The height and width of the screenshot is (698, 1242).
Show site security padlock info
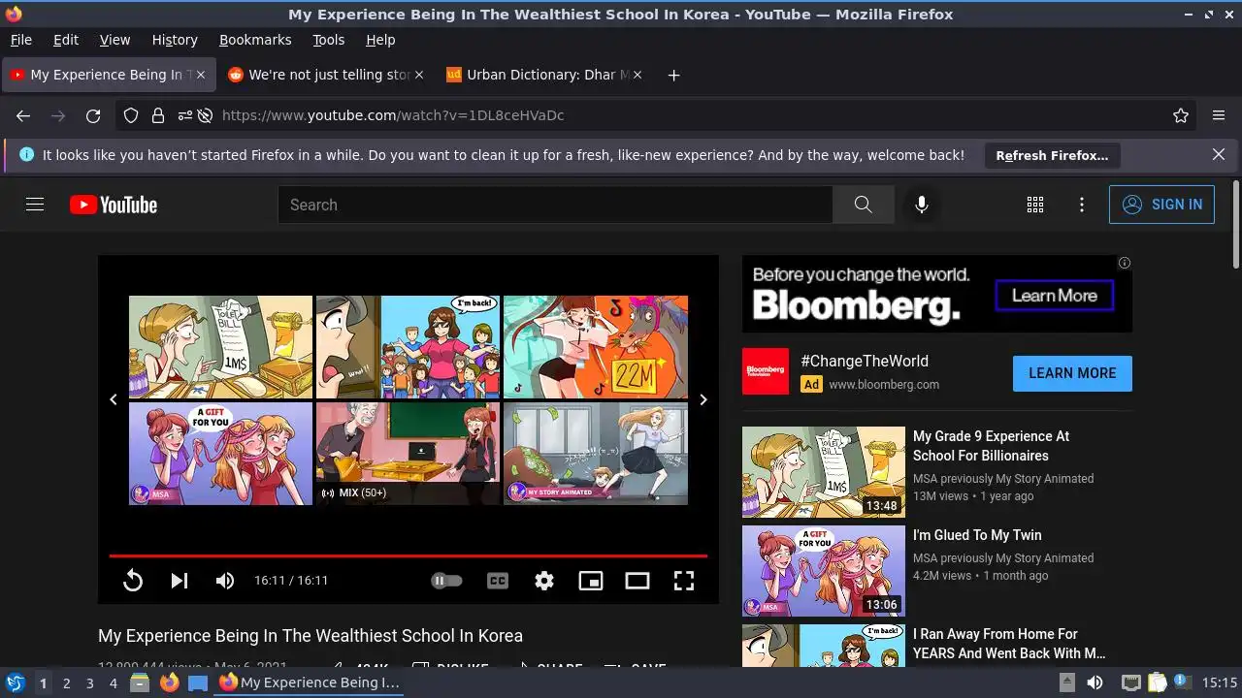pyautogui.click(x=157, y=115)
